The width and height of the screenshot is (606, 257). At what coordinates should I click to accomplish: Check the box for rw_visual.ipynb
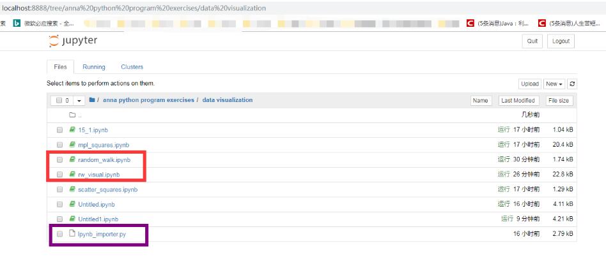coord(59,175)
